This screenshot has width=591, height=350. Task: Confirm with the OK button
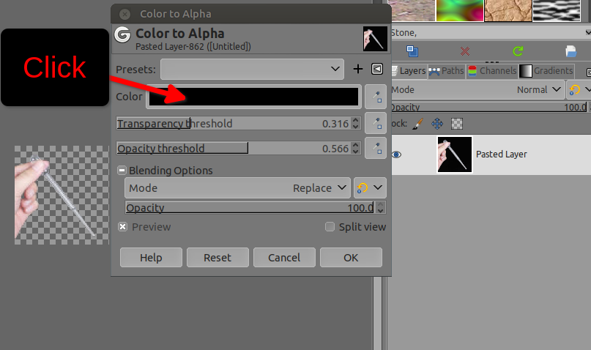point(351,257)
